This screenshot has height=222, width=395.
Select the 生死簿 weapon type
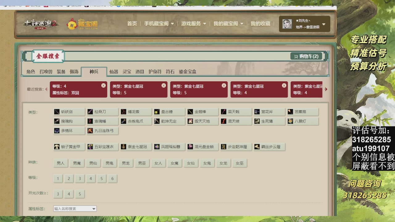click(x=269, y=121)
